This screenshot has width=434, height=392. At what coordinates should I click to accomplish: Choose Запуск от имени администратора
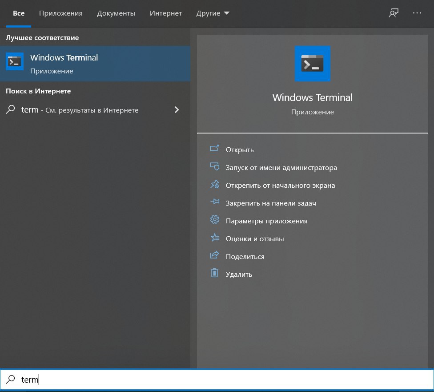tap(281, 168)
